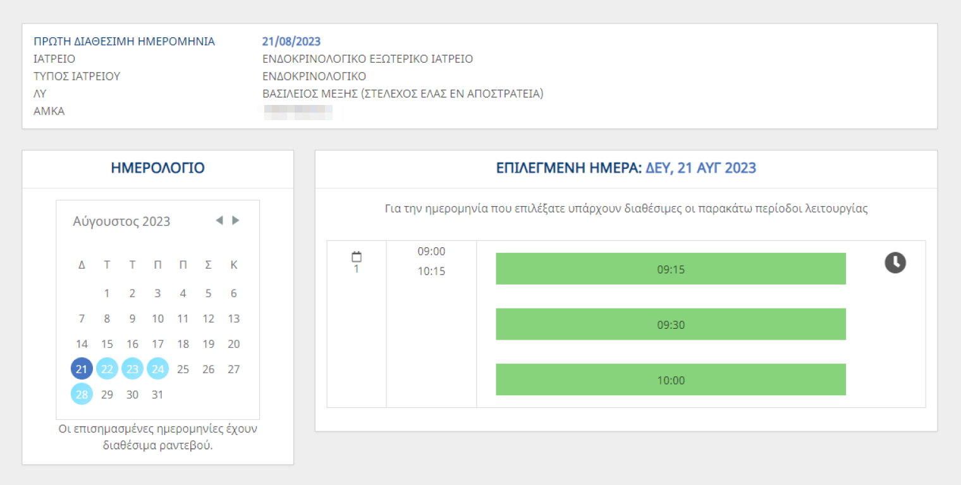Screen dimensions: 961x485
Task: Select available date 22 August
Action: [x=107, y=369]
